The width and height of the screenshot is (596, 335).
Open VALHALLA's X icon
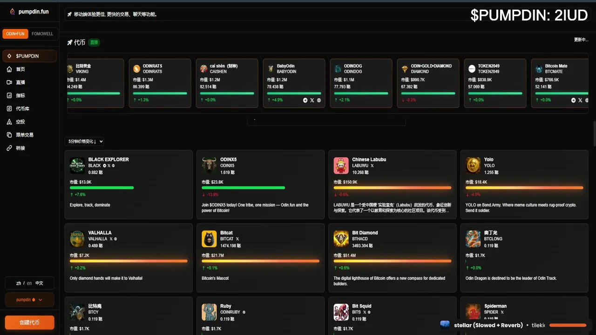(x=111, y=239)
